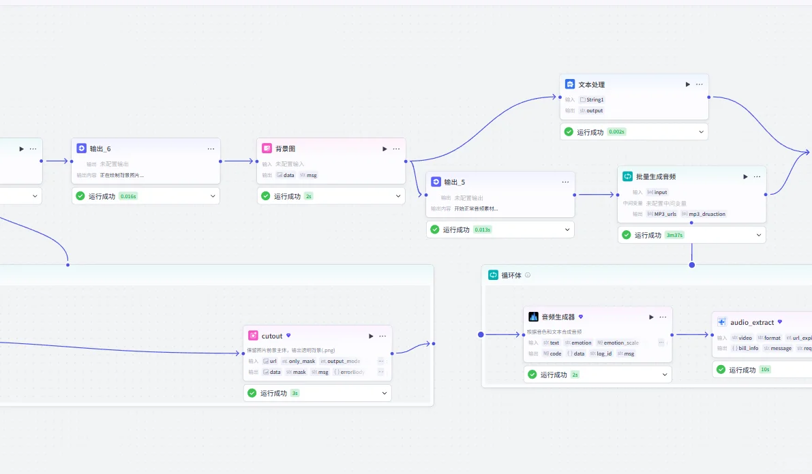Screen dimensions: 812x474
Task: Run the 批量生成音频 node with play button
Action: (x=745, y=176)
